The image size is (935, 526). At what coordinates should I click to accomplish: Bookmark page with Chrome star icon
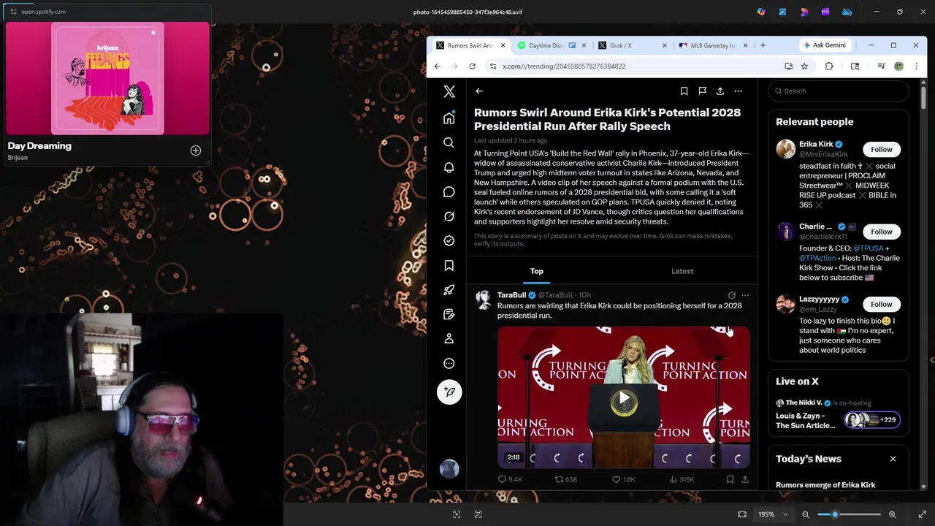(x=804, y=66)
